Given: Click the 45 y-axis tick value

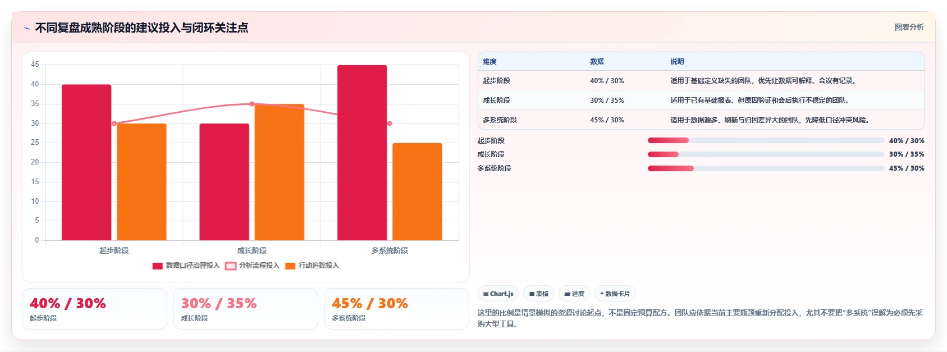Looking at the screenshot, I should (x=35, y=65).
